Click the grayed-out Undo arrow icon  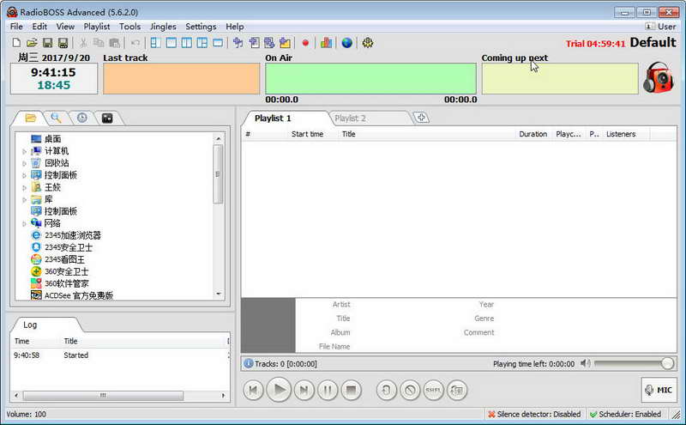click(x=135, y=43)
